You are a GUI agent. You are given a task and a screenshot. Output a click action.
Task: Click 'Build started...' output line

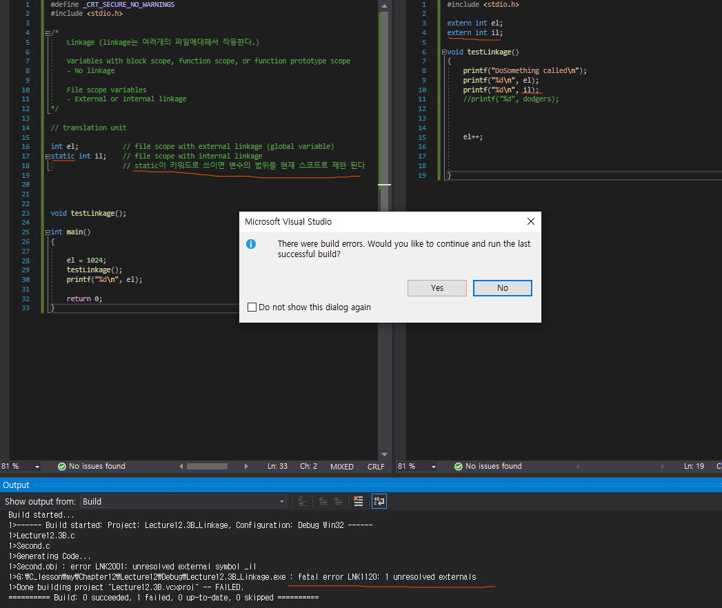pos(41,515)
